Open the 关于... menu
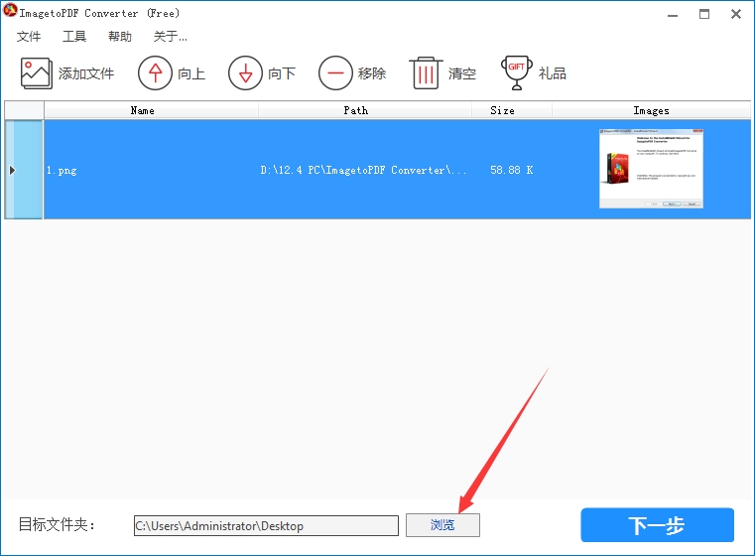 (170, 37)
